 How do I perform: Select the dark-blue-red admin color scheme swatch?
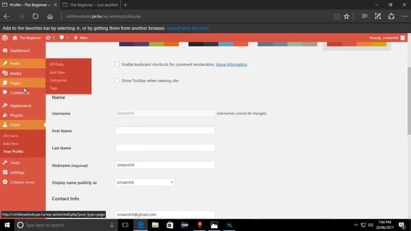[218, 44]
